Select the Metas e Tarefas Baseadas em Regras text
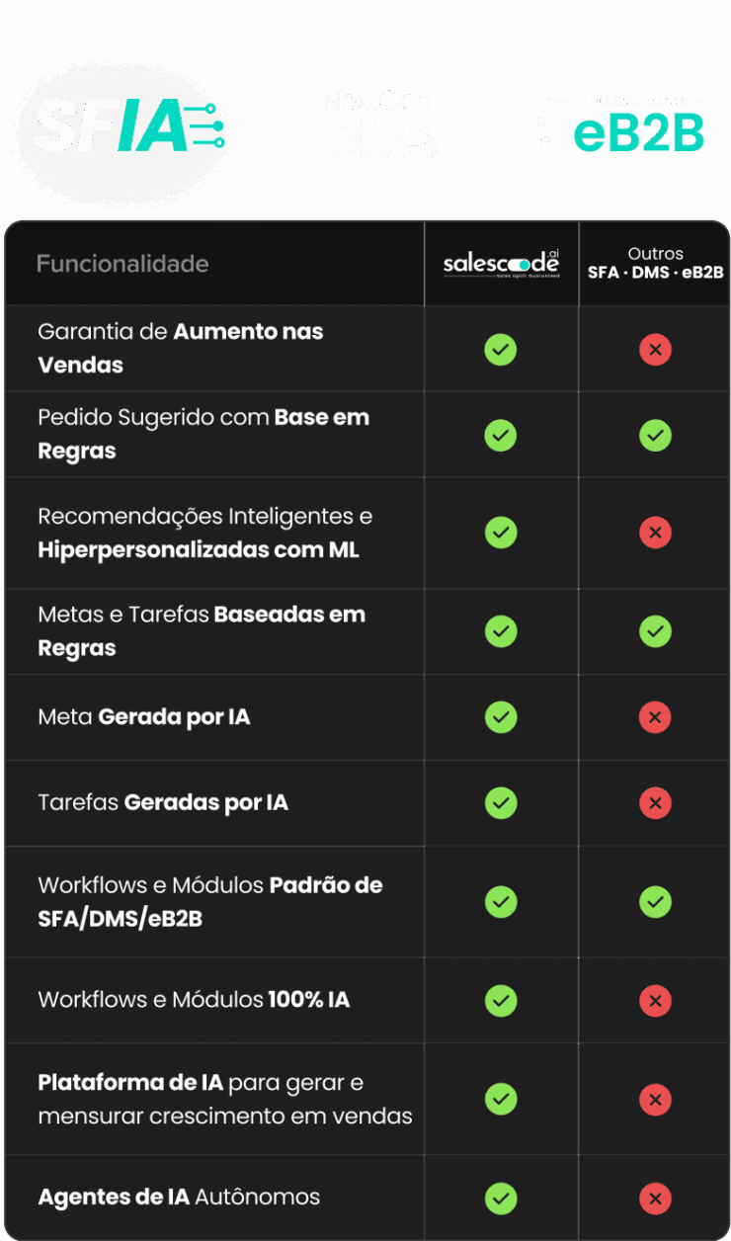The height and width of the screenshot is (1241, 731). (x=202, y=631)
